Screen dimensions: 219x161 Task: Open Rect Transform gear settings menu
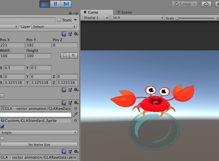[x=76, y=34]
